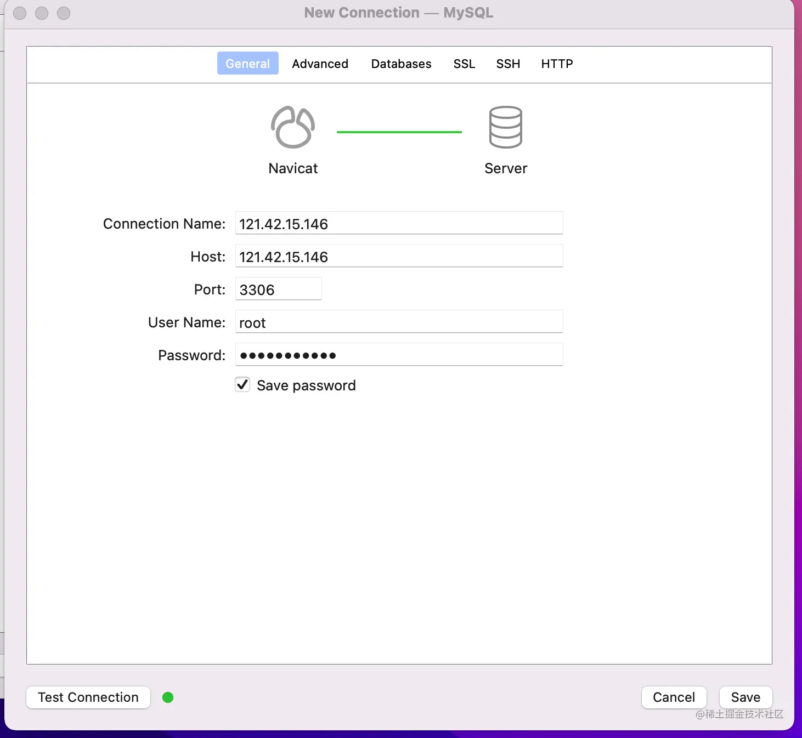Uncheck the Save password checkbox

pyautogui.click(x=242, y=385)
